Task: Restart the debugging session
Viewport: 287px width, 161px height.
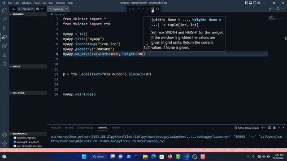Action: [x=152, y=9]
